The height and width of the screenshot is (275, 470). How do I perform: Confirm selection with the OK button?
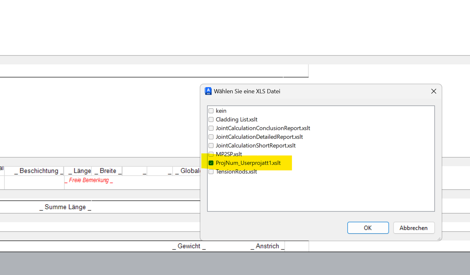click(x=368, y=228)
